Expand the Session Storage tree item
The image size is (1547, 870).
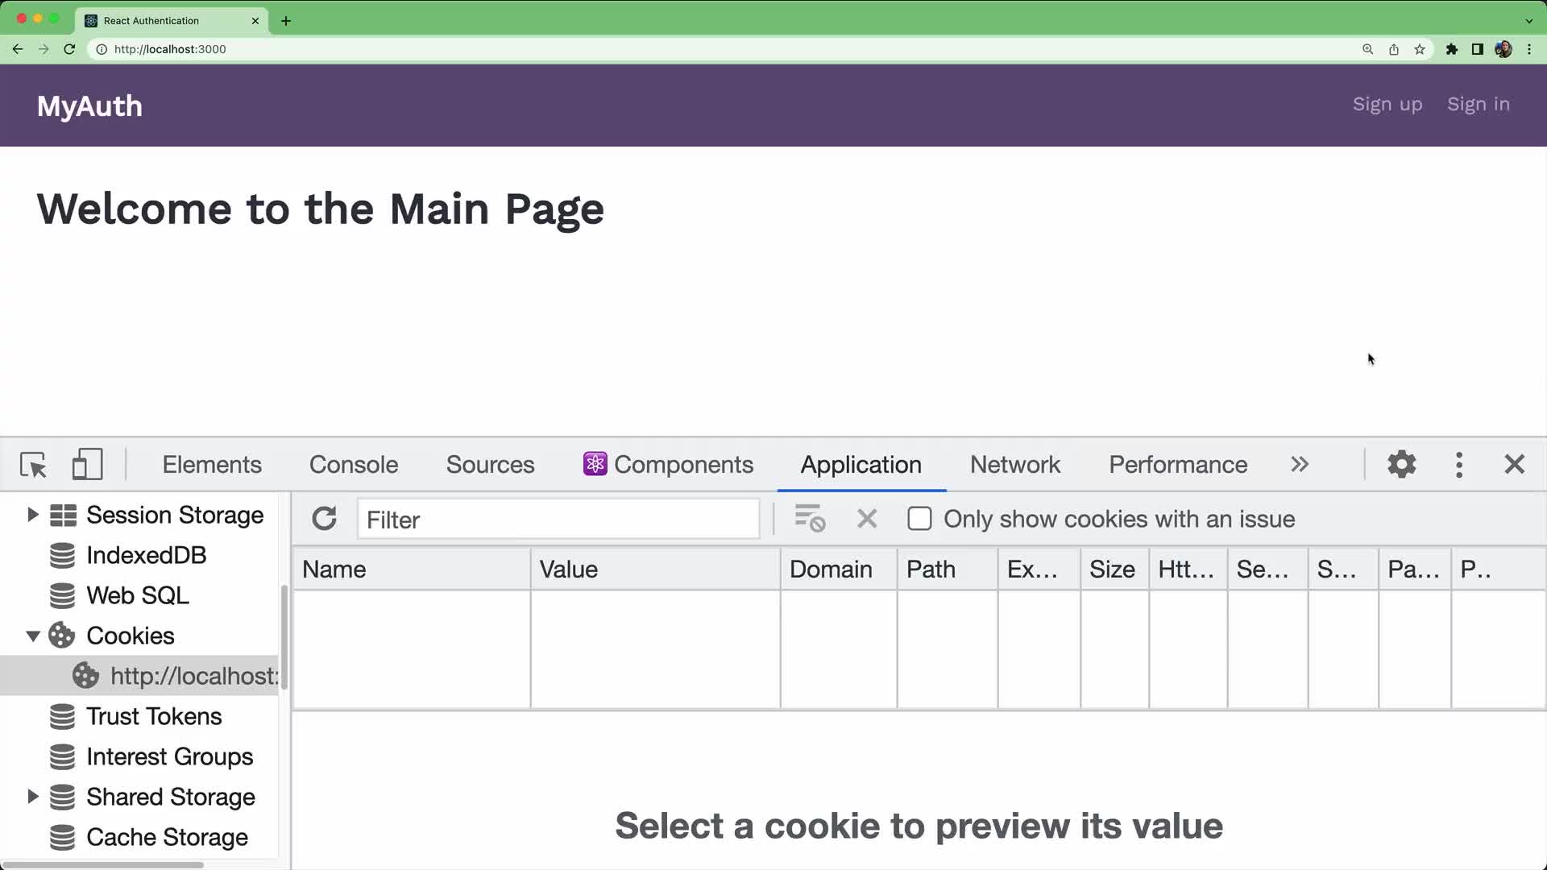32,515
